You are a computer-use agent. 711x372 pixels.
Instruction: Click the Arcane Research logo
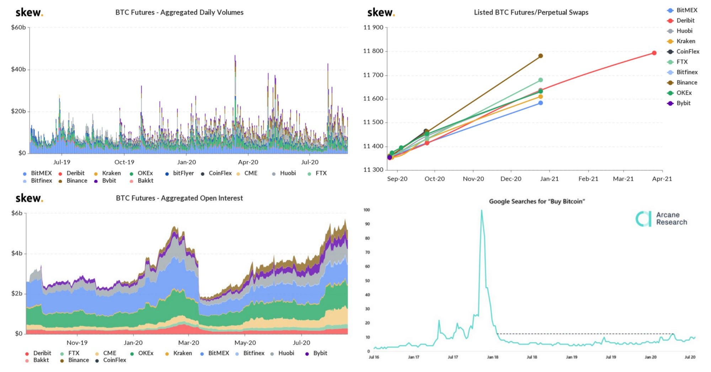pos(661,219)
